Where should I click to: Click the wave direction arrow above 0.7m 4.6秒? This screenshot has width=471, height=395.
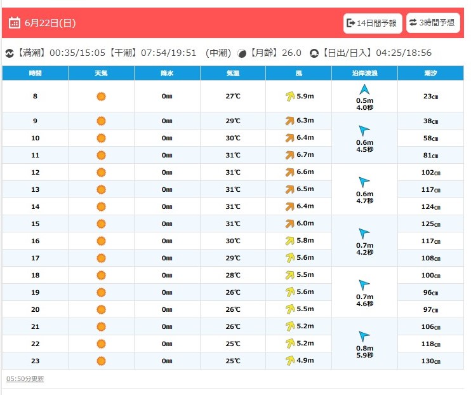(x=364, y=285)
